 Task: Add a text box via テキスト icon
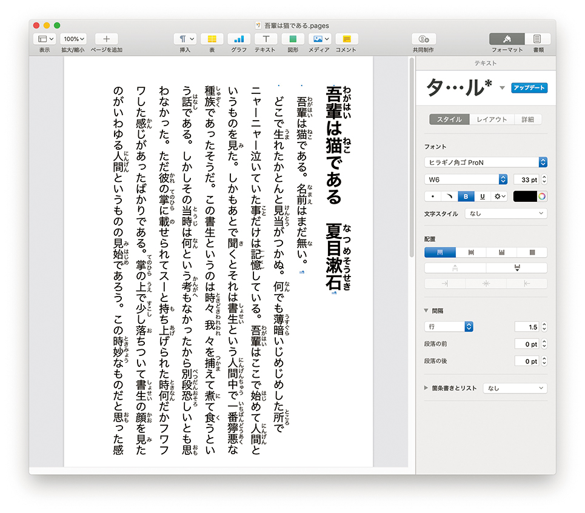pos(265,39)
